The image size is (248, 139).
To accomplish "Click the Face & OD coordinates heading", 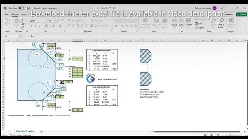I will tap(102, 51).
